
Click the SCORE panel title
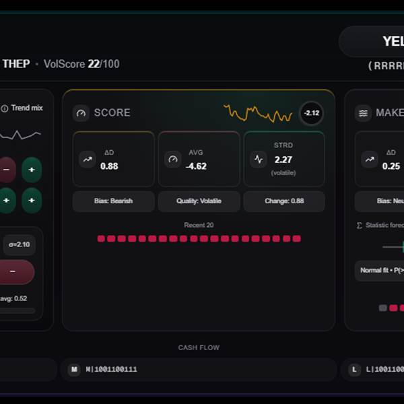point(112,113)
